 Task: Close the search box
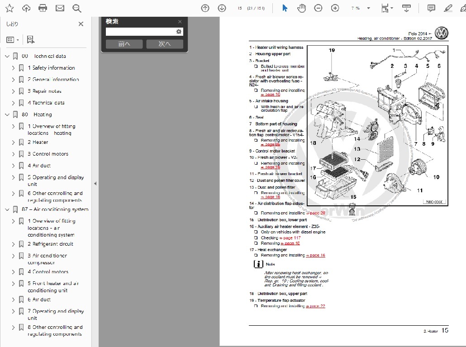click(x=180, y=22)
